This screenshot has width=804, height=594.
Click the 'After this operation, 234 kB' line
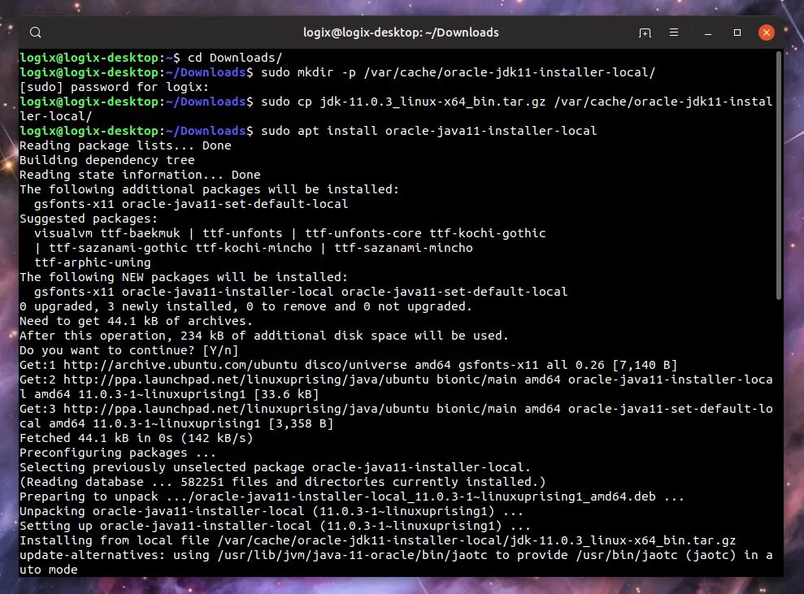[x=263, y=336]
